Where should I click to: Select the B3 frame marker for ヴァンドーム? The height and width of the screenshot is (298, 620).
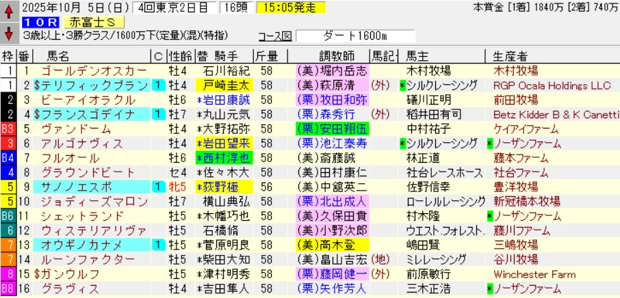pyautogui.click(x=8, y=128)
